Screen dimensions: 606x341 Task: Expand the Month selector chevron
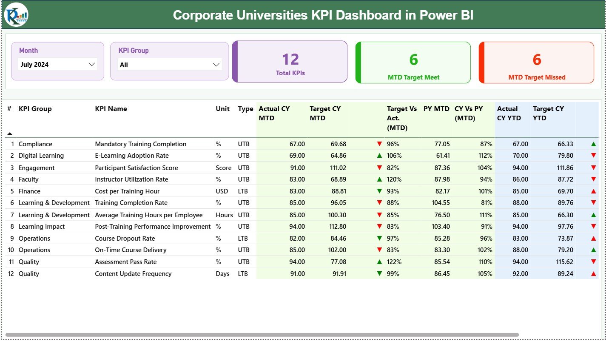(x=92, y=64)
